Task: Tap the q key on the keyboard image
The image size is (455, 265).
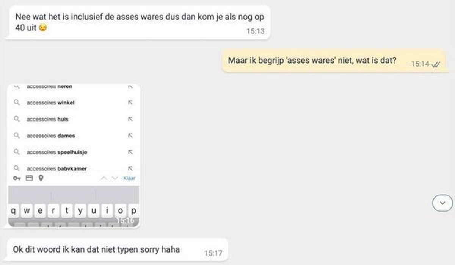Action: pyautogui.click(x=14, y=210)
